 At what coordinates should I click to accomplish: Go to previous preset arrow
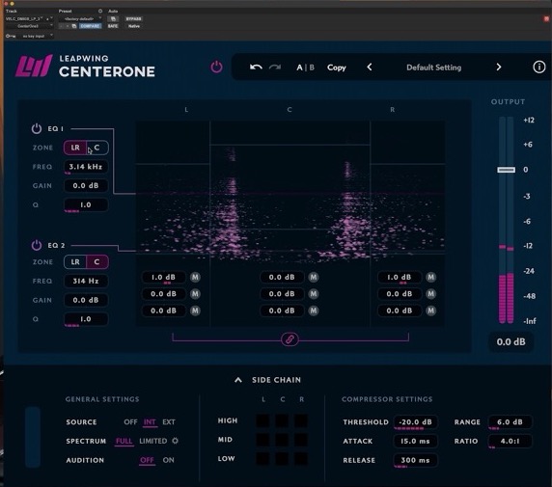click(x=370, y=67)
